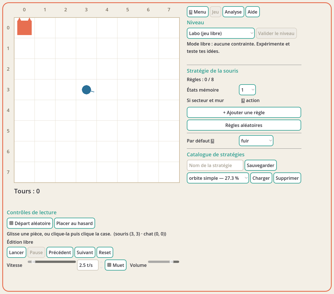Start the simulation with Lancer
This screenshot has height=294, width=334.
coord(16,252)
